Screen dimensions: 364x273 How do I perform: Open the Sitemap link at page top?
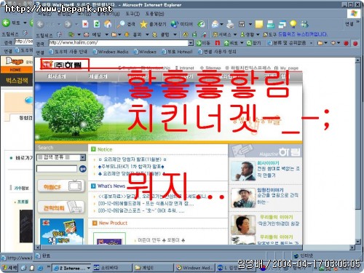210,68
